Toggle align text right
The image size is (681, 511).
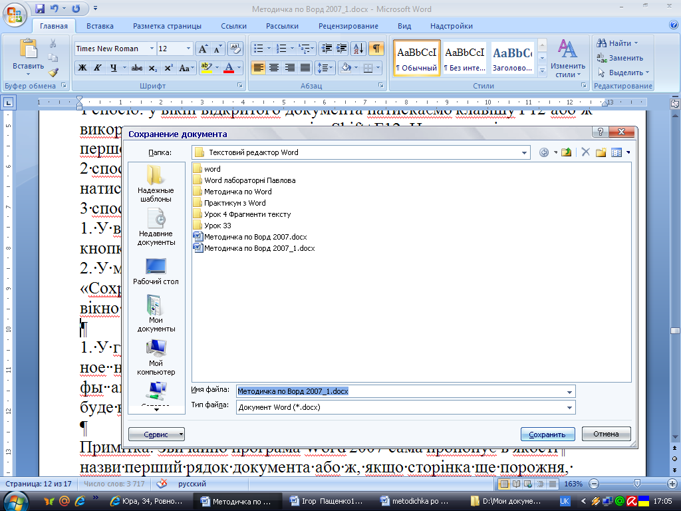pos(290,68)
